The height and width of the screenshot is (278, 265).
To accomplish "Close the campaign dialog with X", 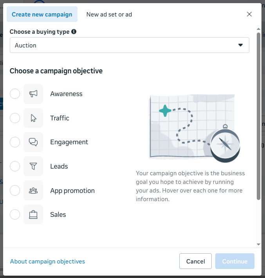I will (x=249, y=14).
